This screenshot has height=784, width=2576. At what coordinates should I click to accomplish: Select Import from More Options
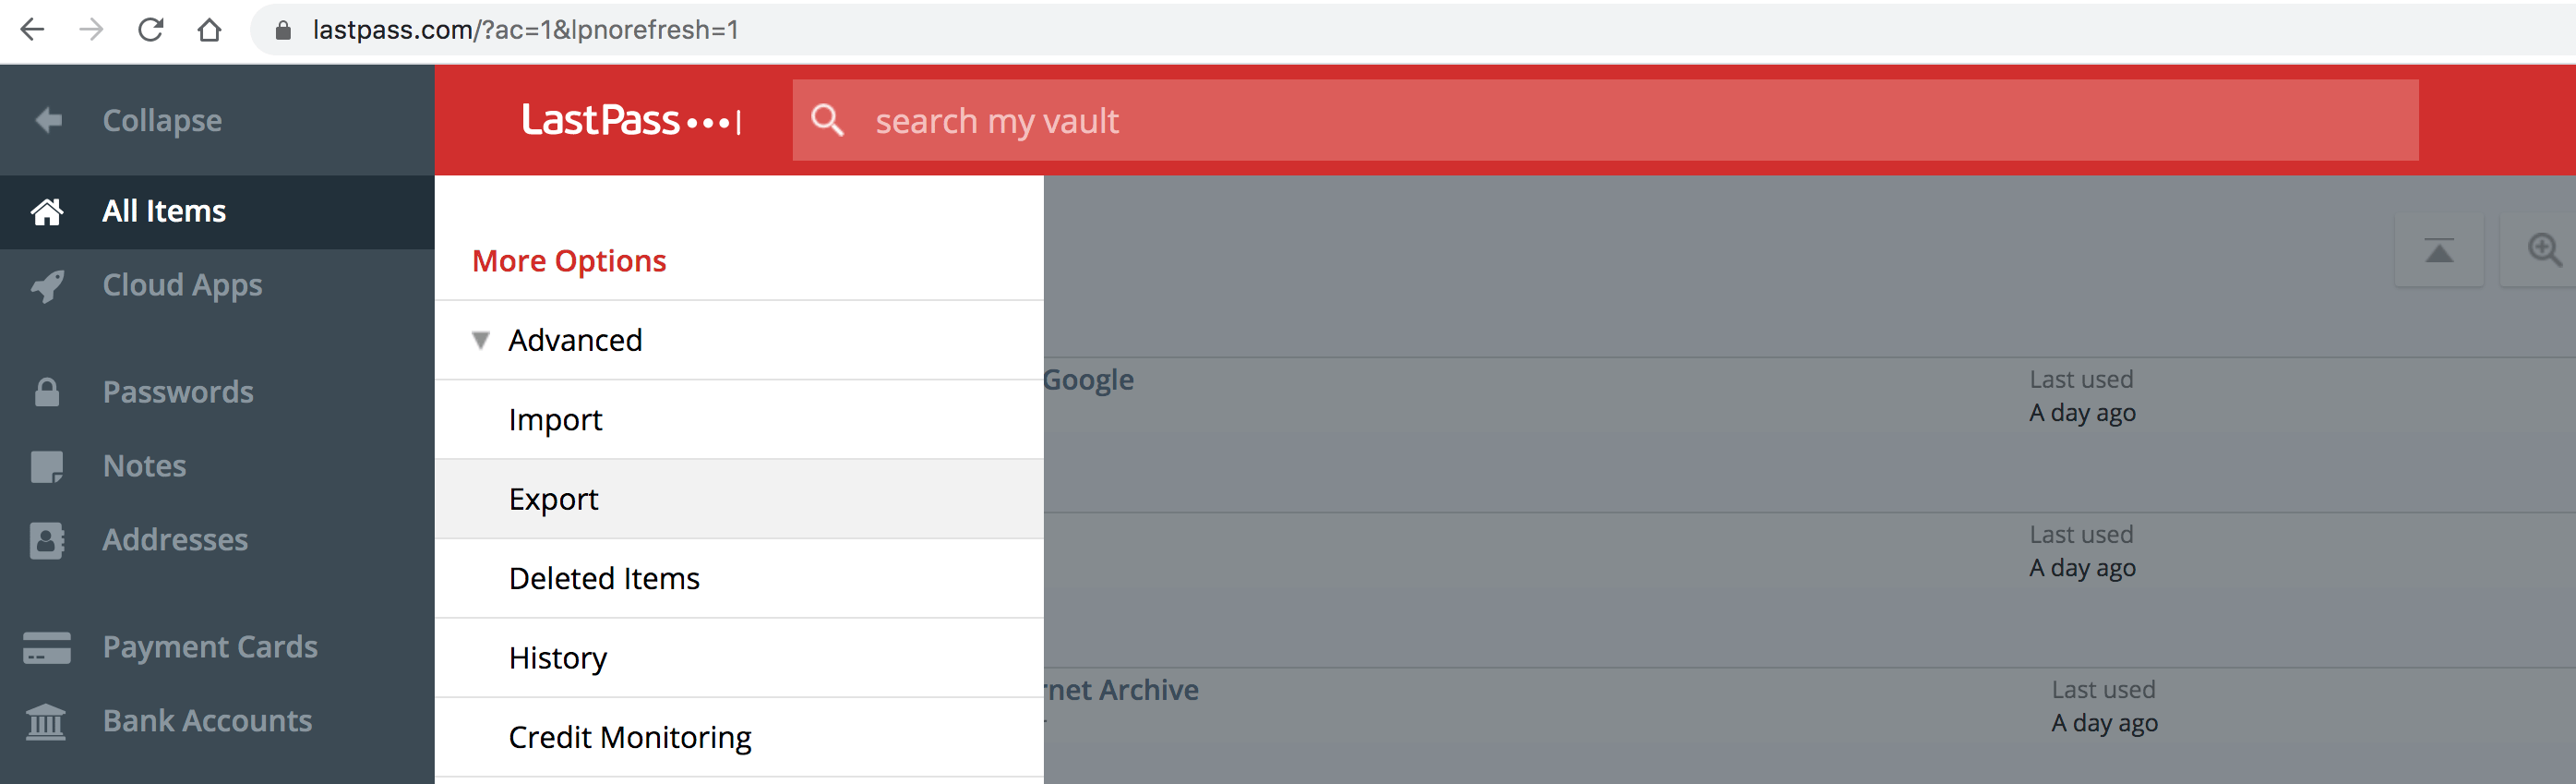(x=555, y=420)
